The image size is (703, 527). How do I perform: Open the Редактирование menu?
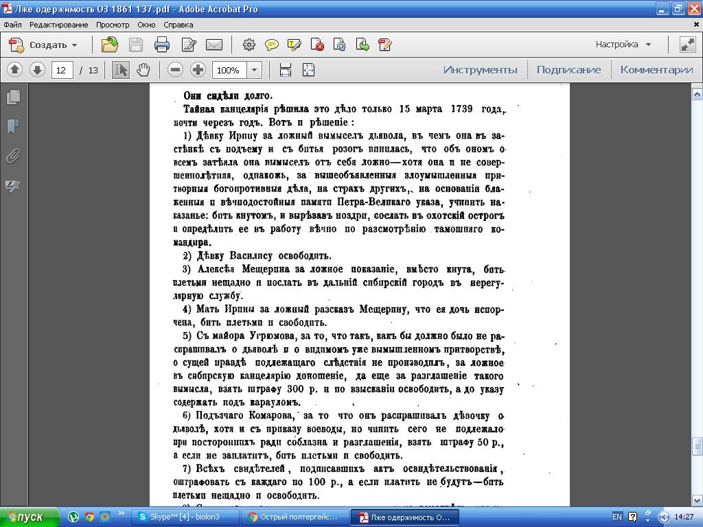tap(59, 25)
